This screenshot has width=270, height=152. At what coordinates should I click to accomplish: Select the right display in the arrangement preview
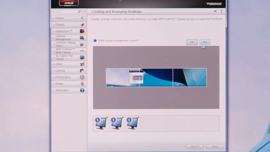point(190,77)
